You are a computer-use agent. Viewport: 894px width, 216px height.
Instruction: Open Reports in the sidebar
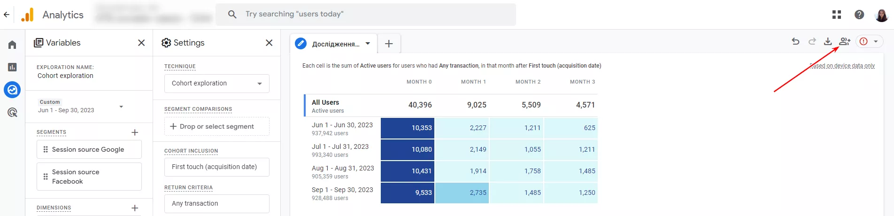point(12,67)
